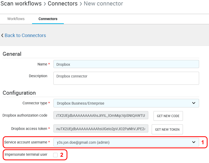Screen dimensions: 209x163
Task: Switch to the Workflows tab
Action: [16, 19]
